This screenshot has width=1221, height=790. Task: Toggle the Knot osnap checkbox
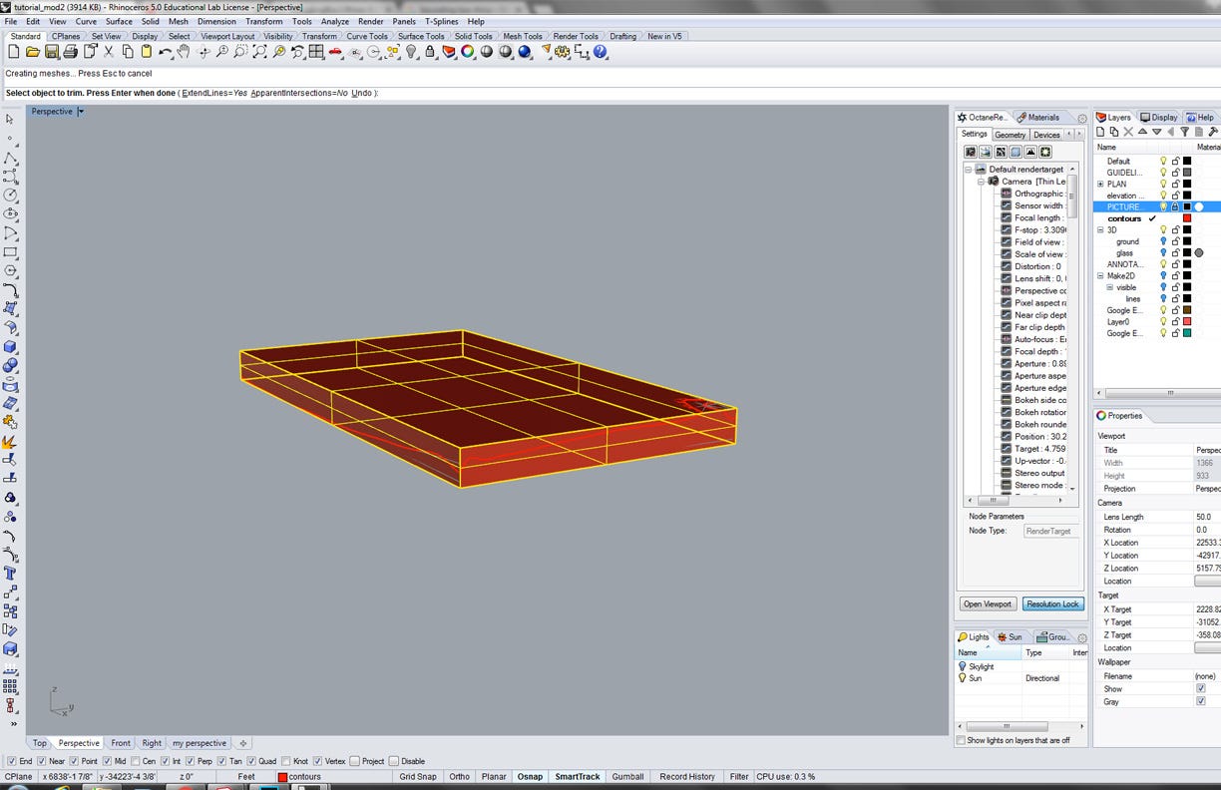pyautogui.click(x=286, y=761)
